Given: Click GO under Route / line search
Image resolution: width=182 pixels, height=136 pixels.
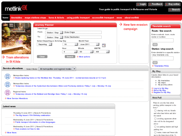Looking at the screenshot, I should click(x=155, y=45).
